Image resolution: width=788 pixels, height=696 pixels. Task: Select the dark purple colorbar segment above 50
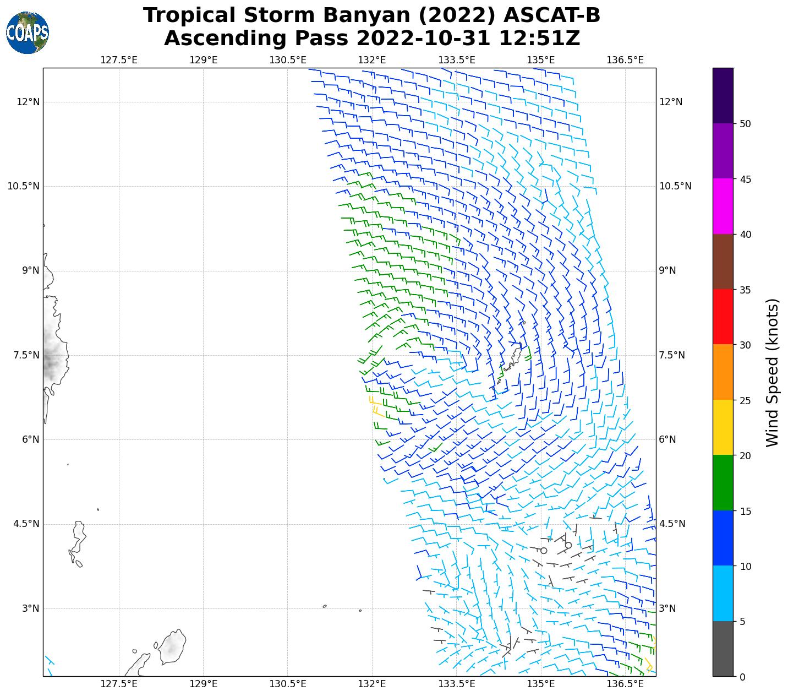(723, 95)
